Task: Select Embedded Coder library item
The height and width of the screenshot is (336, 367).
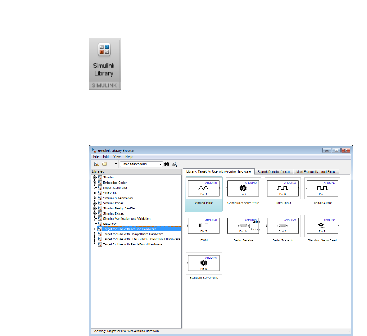Action: coord(115,183)
